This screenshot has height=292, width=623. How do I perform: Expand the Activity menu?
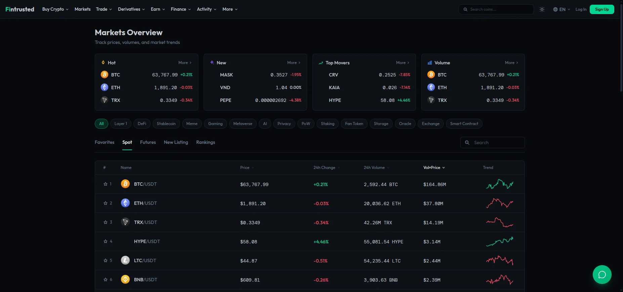click(x=207, y=9)
